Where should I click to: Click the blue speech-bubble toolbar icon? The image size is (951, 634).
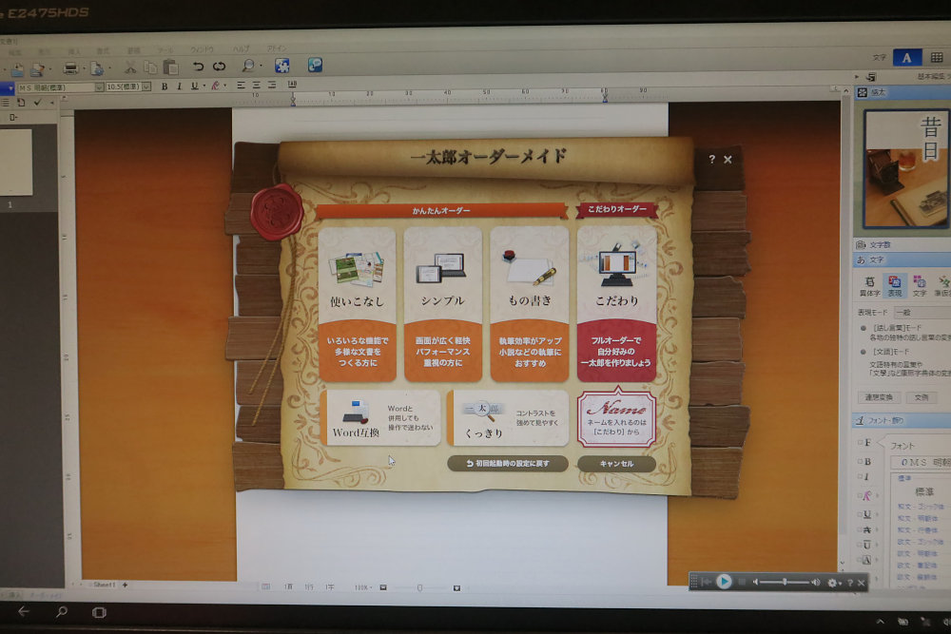tap(315, 65)
